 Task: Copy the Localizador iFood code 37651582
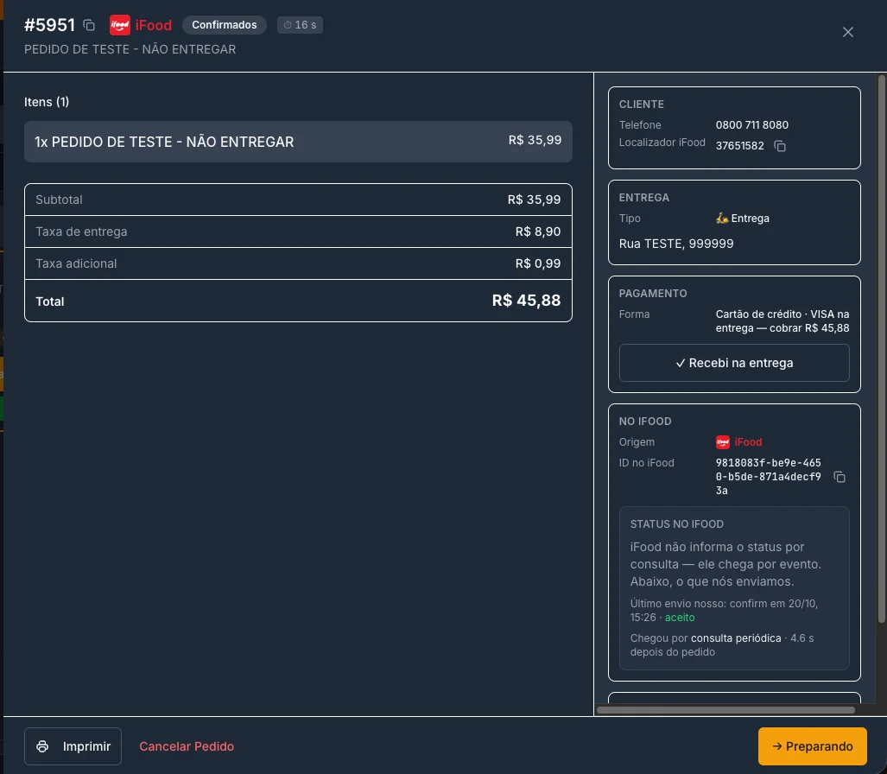pyautogui.click(x=780, y=146)
